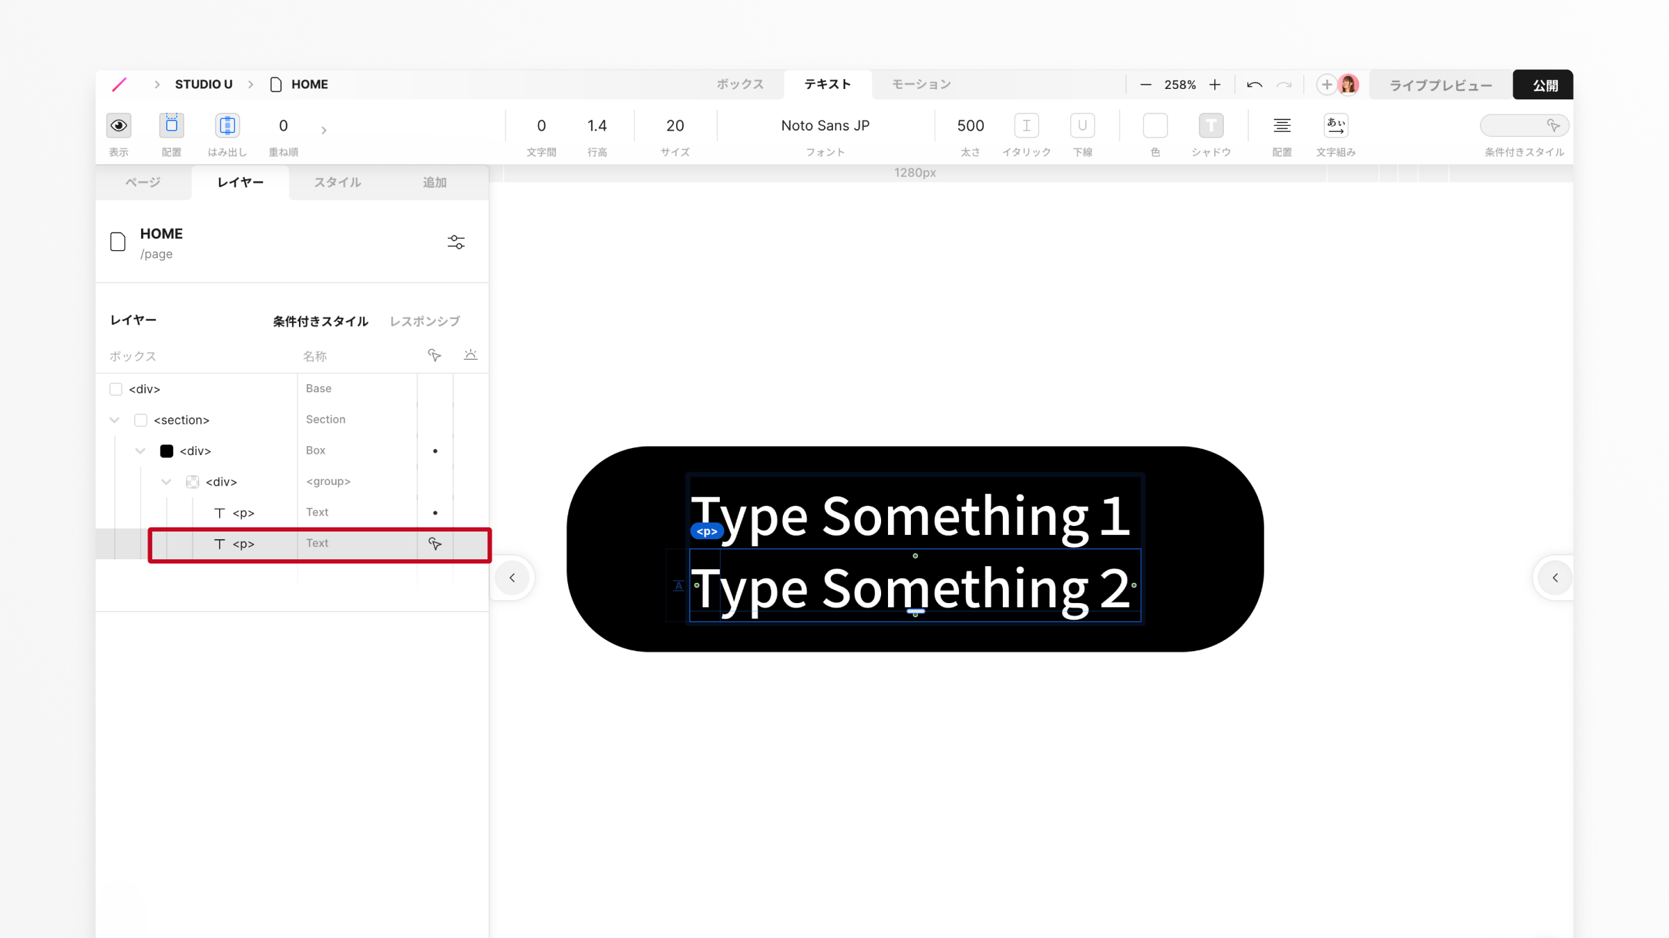
Task: Click cursor icon on selected <p> row
Action: [x=435, y=544]
